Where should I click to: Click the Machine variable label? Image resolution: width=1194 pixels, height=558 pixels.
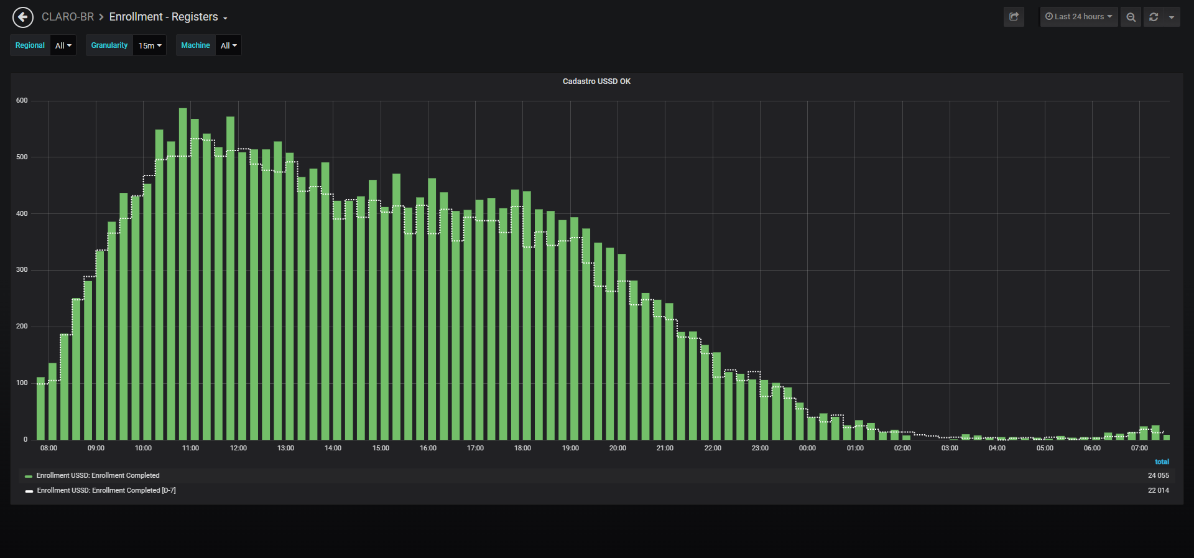tap(195, 45)
